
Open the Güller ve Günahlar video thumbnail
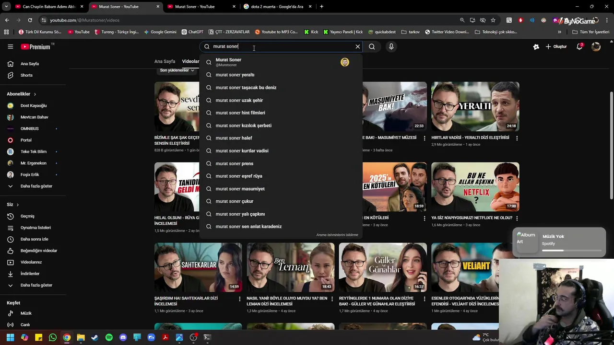click(383, 267)
